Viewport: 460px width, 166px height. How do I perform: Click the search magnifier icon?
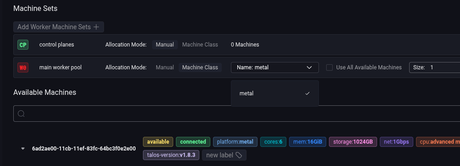21,114
